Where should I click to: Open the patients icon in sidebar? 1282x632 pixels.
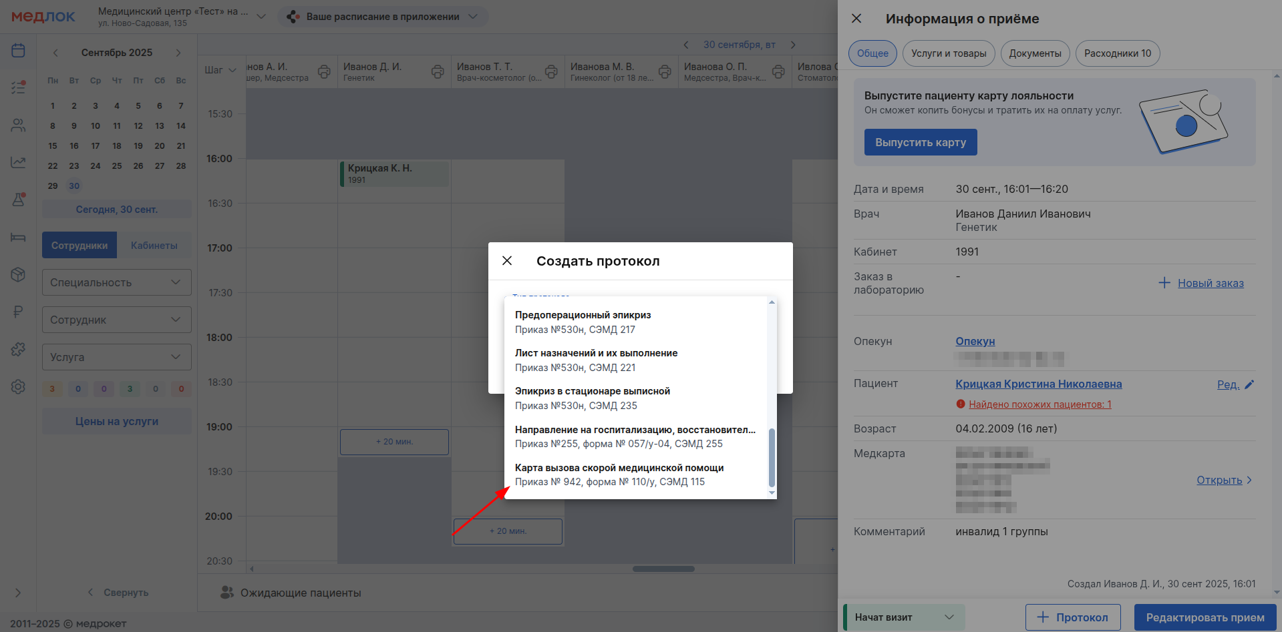point(18,125)
